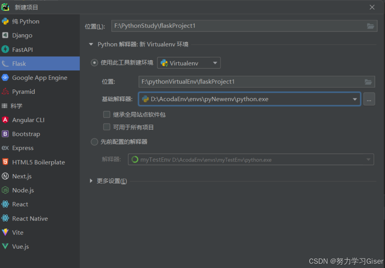Viewport: 385px width, 268px height.
Task: Click project location field F:\PythonStudy\flaskProject1
Action: (x=244, y=26)
